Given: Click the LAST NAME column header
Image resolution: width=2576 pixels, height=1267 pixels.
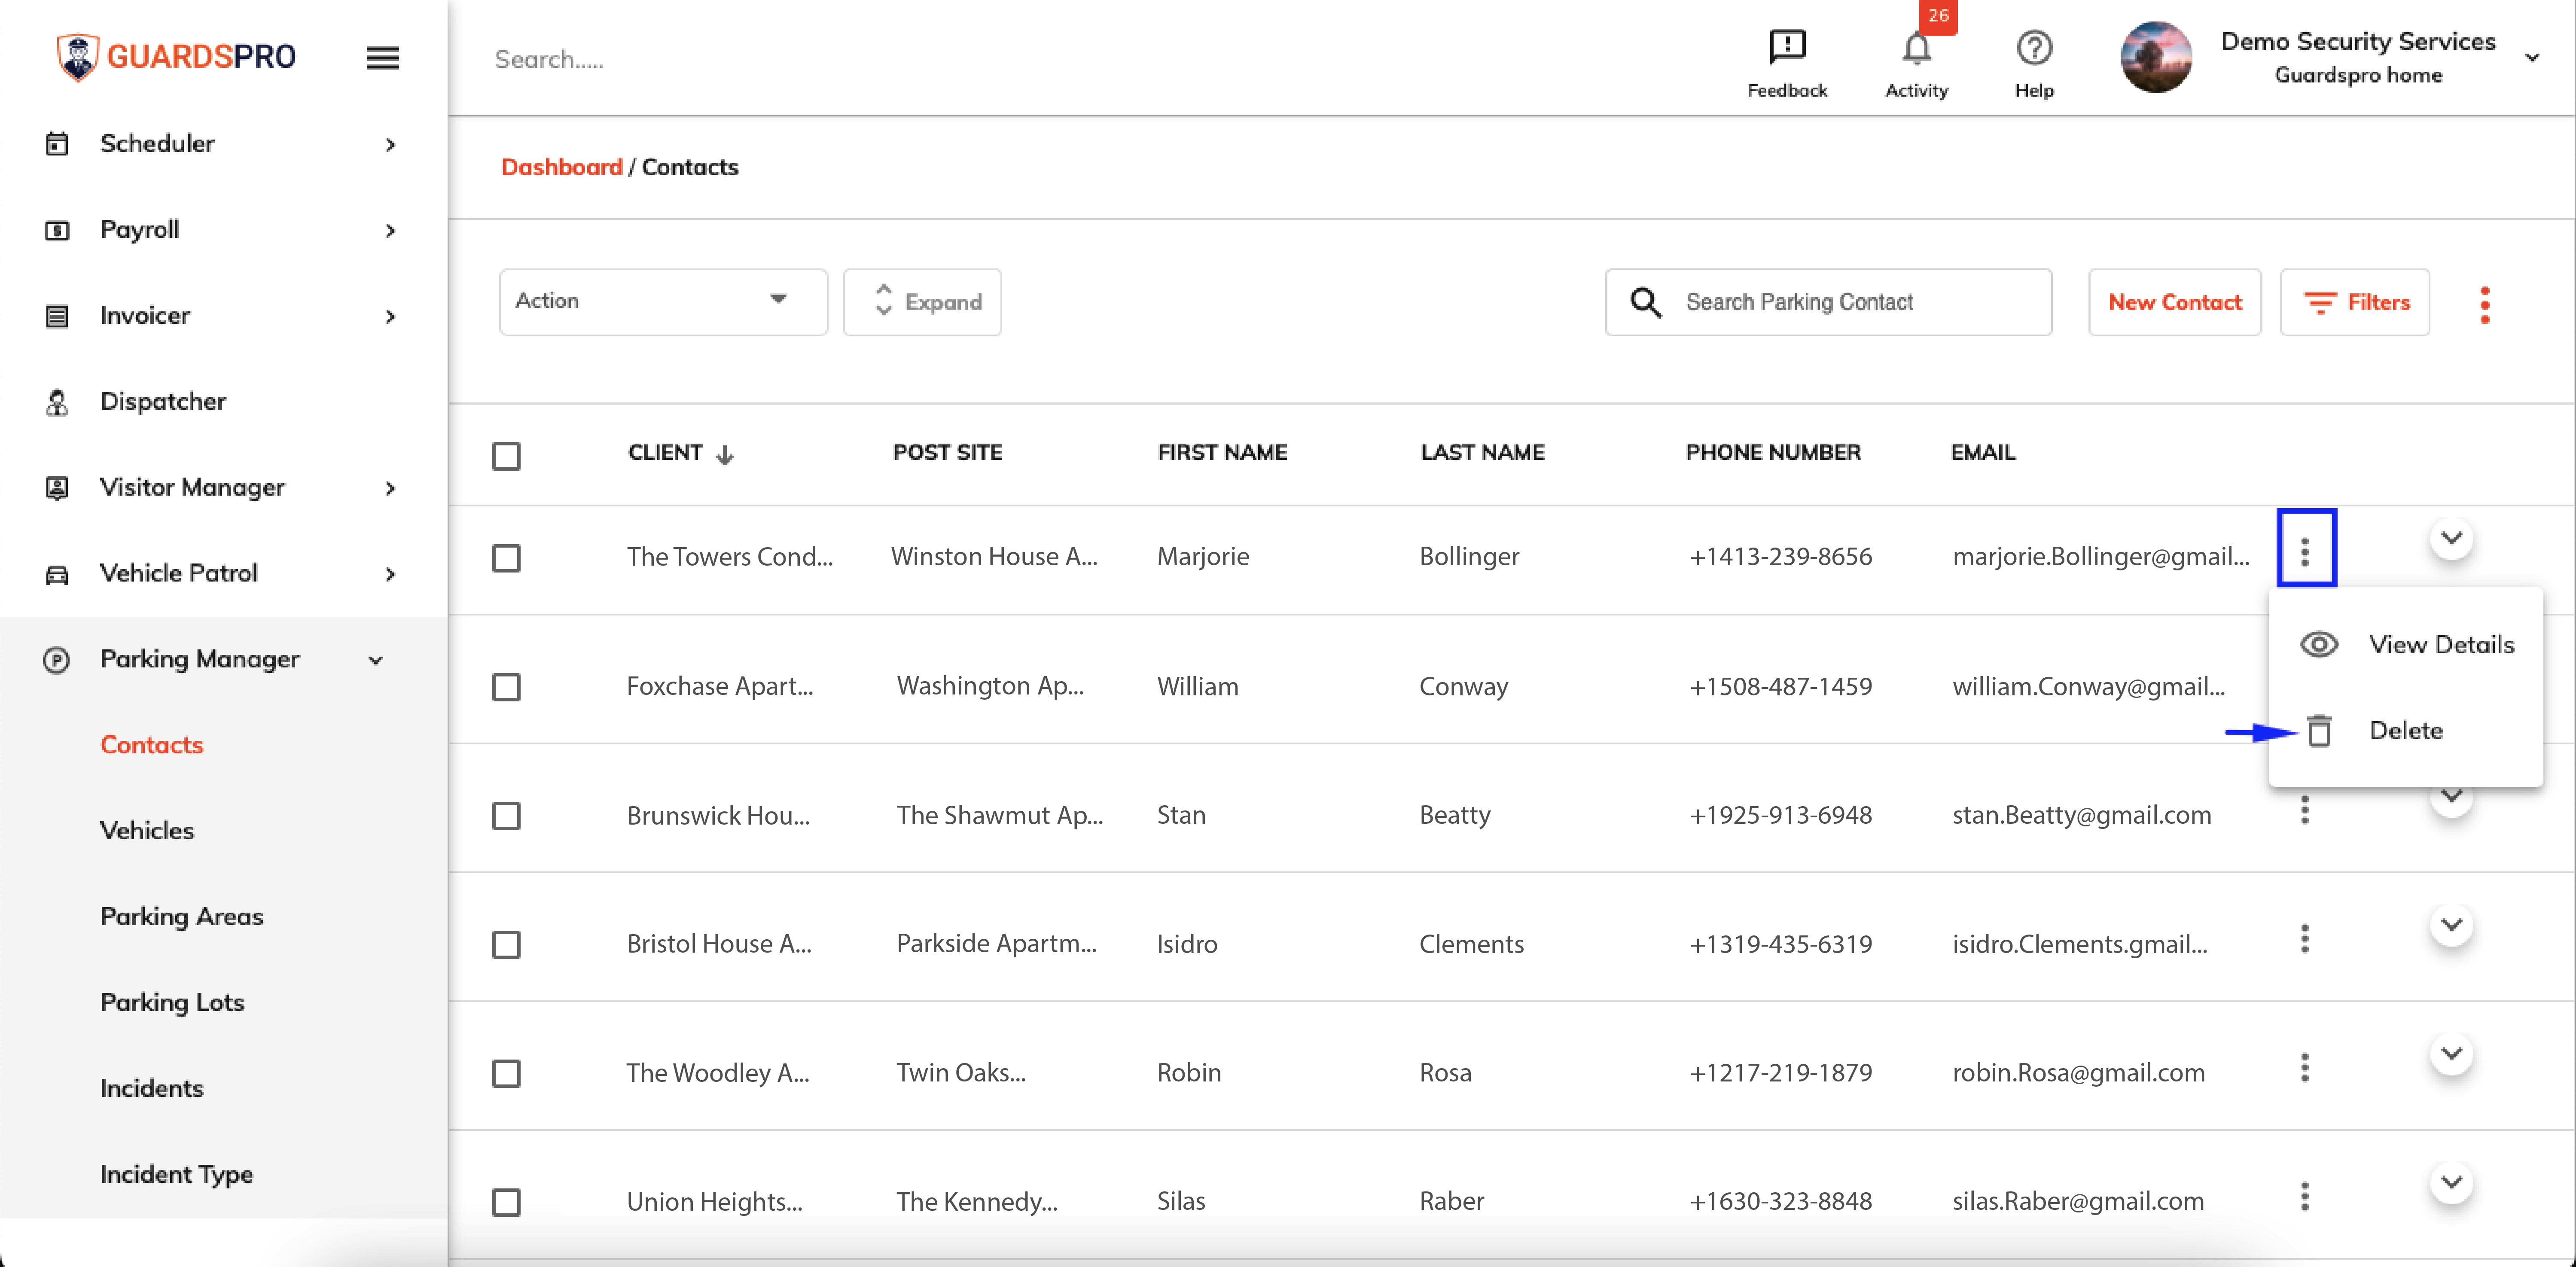Looking at the screenshot, I should pos(1482,453).
